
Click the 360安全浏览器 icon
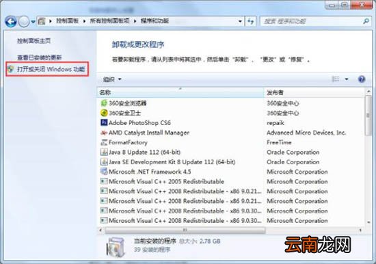tap(104, 103)
